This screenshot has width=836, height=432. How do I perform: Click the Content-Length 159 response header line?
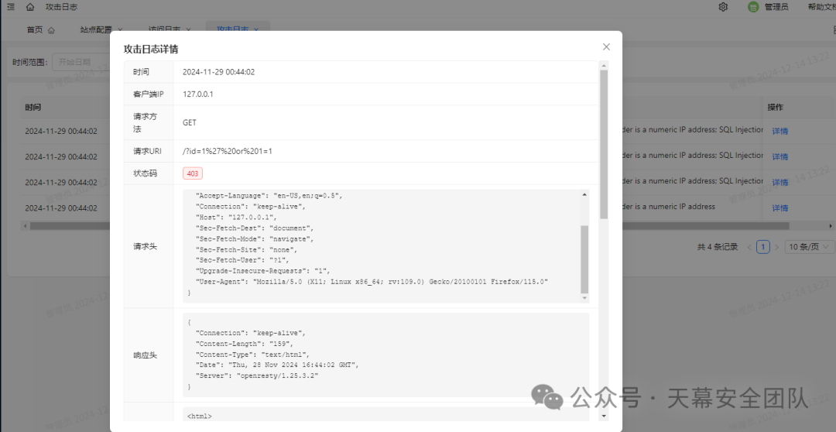coord(246,344)
